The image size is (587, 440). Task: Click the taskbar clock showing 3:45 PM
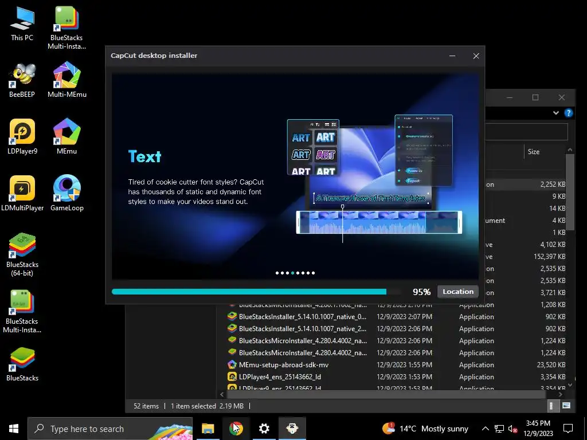click(538, 429)
